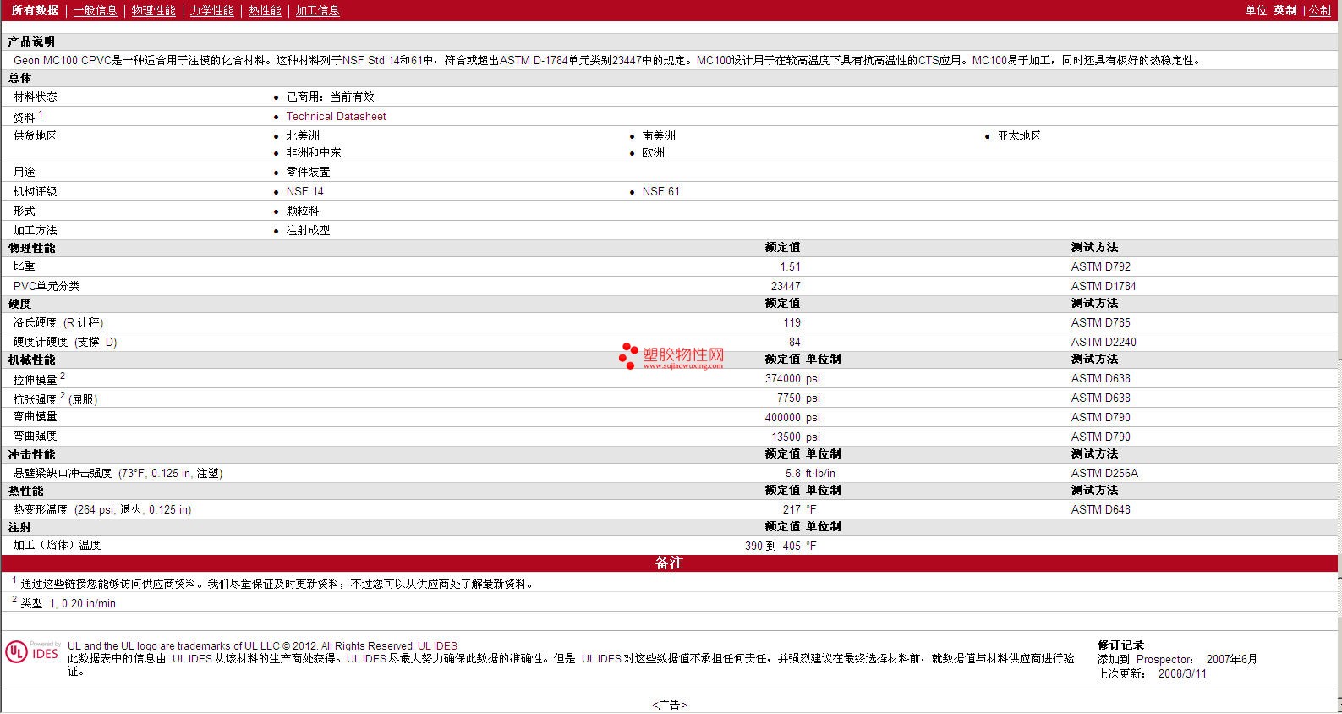Follow the NSF 61 rating link
The image size is (1342, 714).
660,192
